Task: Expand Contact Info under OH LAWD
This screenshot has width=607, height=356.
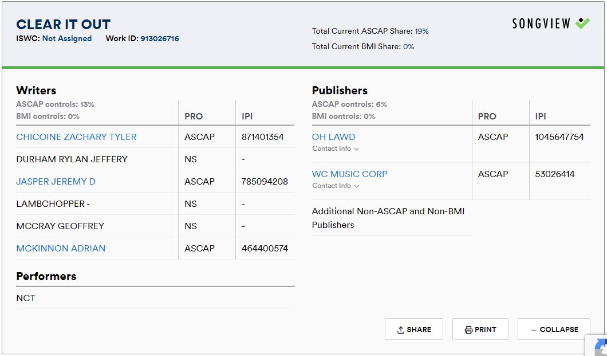Action: 335,149
